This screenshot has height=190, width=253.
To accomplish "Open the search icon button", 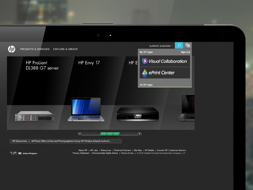I will point(179,45).
